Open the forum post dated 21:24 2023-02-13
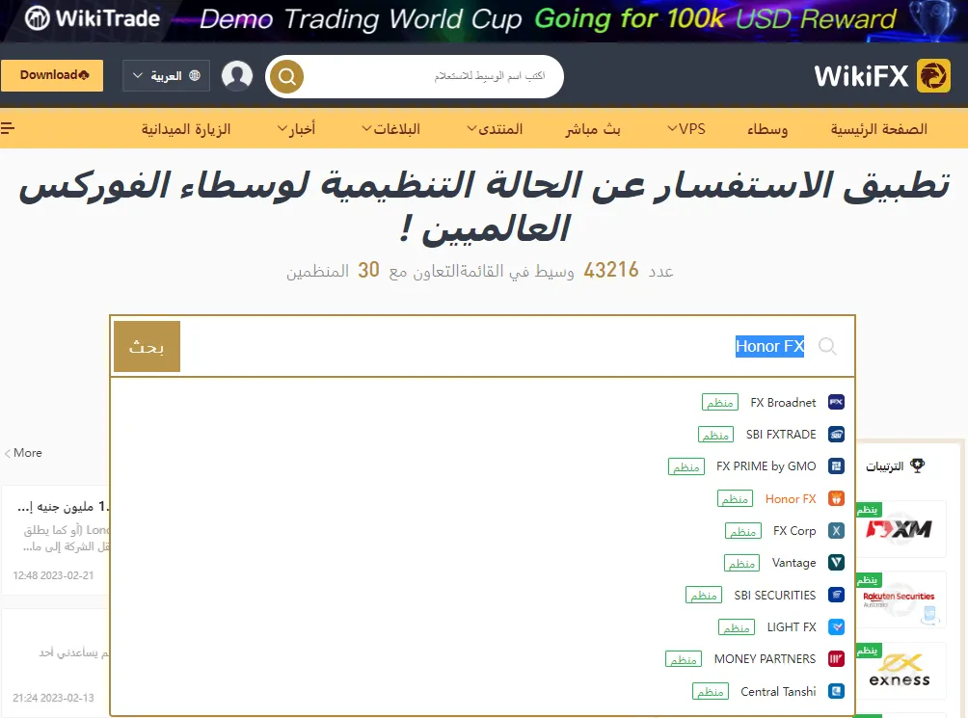 56,663
